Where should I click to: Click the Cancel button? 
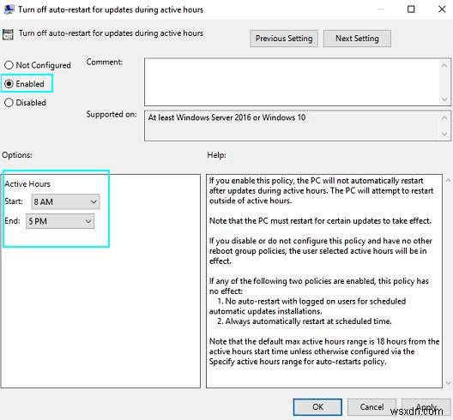click(371, 407)
